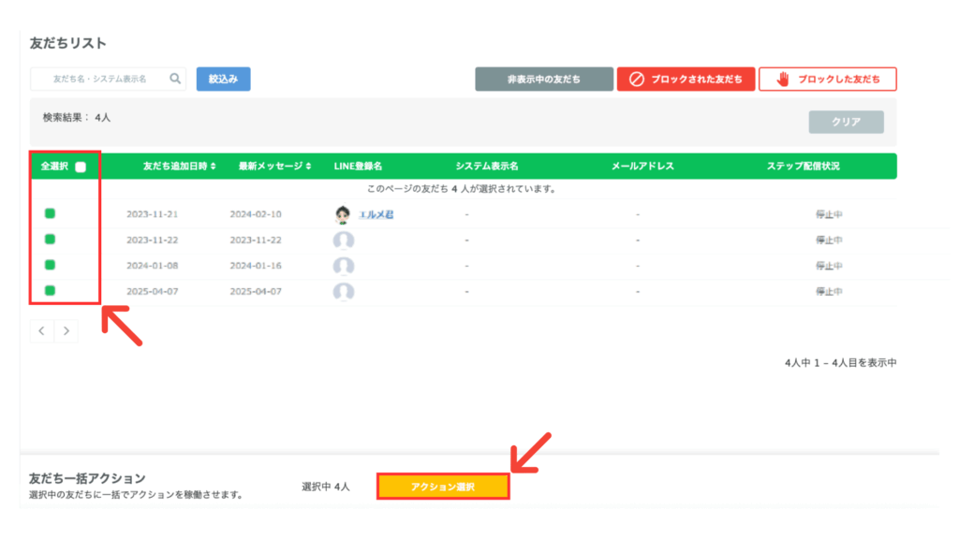Click the 絞込み filter button

(223, 80)
